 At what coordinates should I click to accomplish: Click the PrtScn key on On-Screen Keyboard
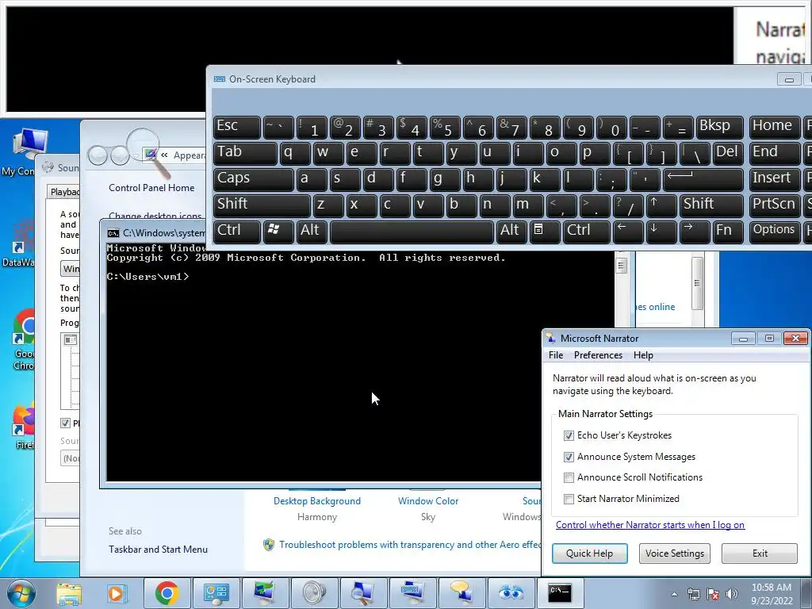774,205
